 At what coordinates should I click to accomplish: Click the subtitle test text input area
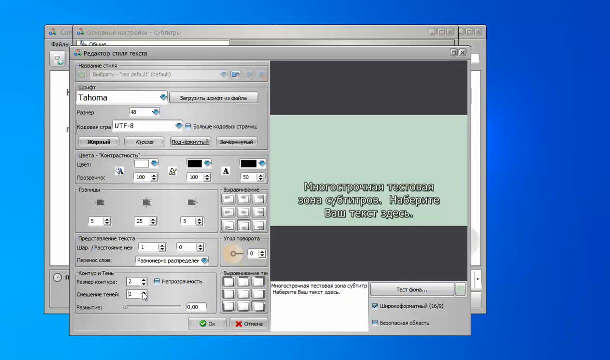click(x=319, y=306)
